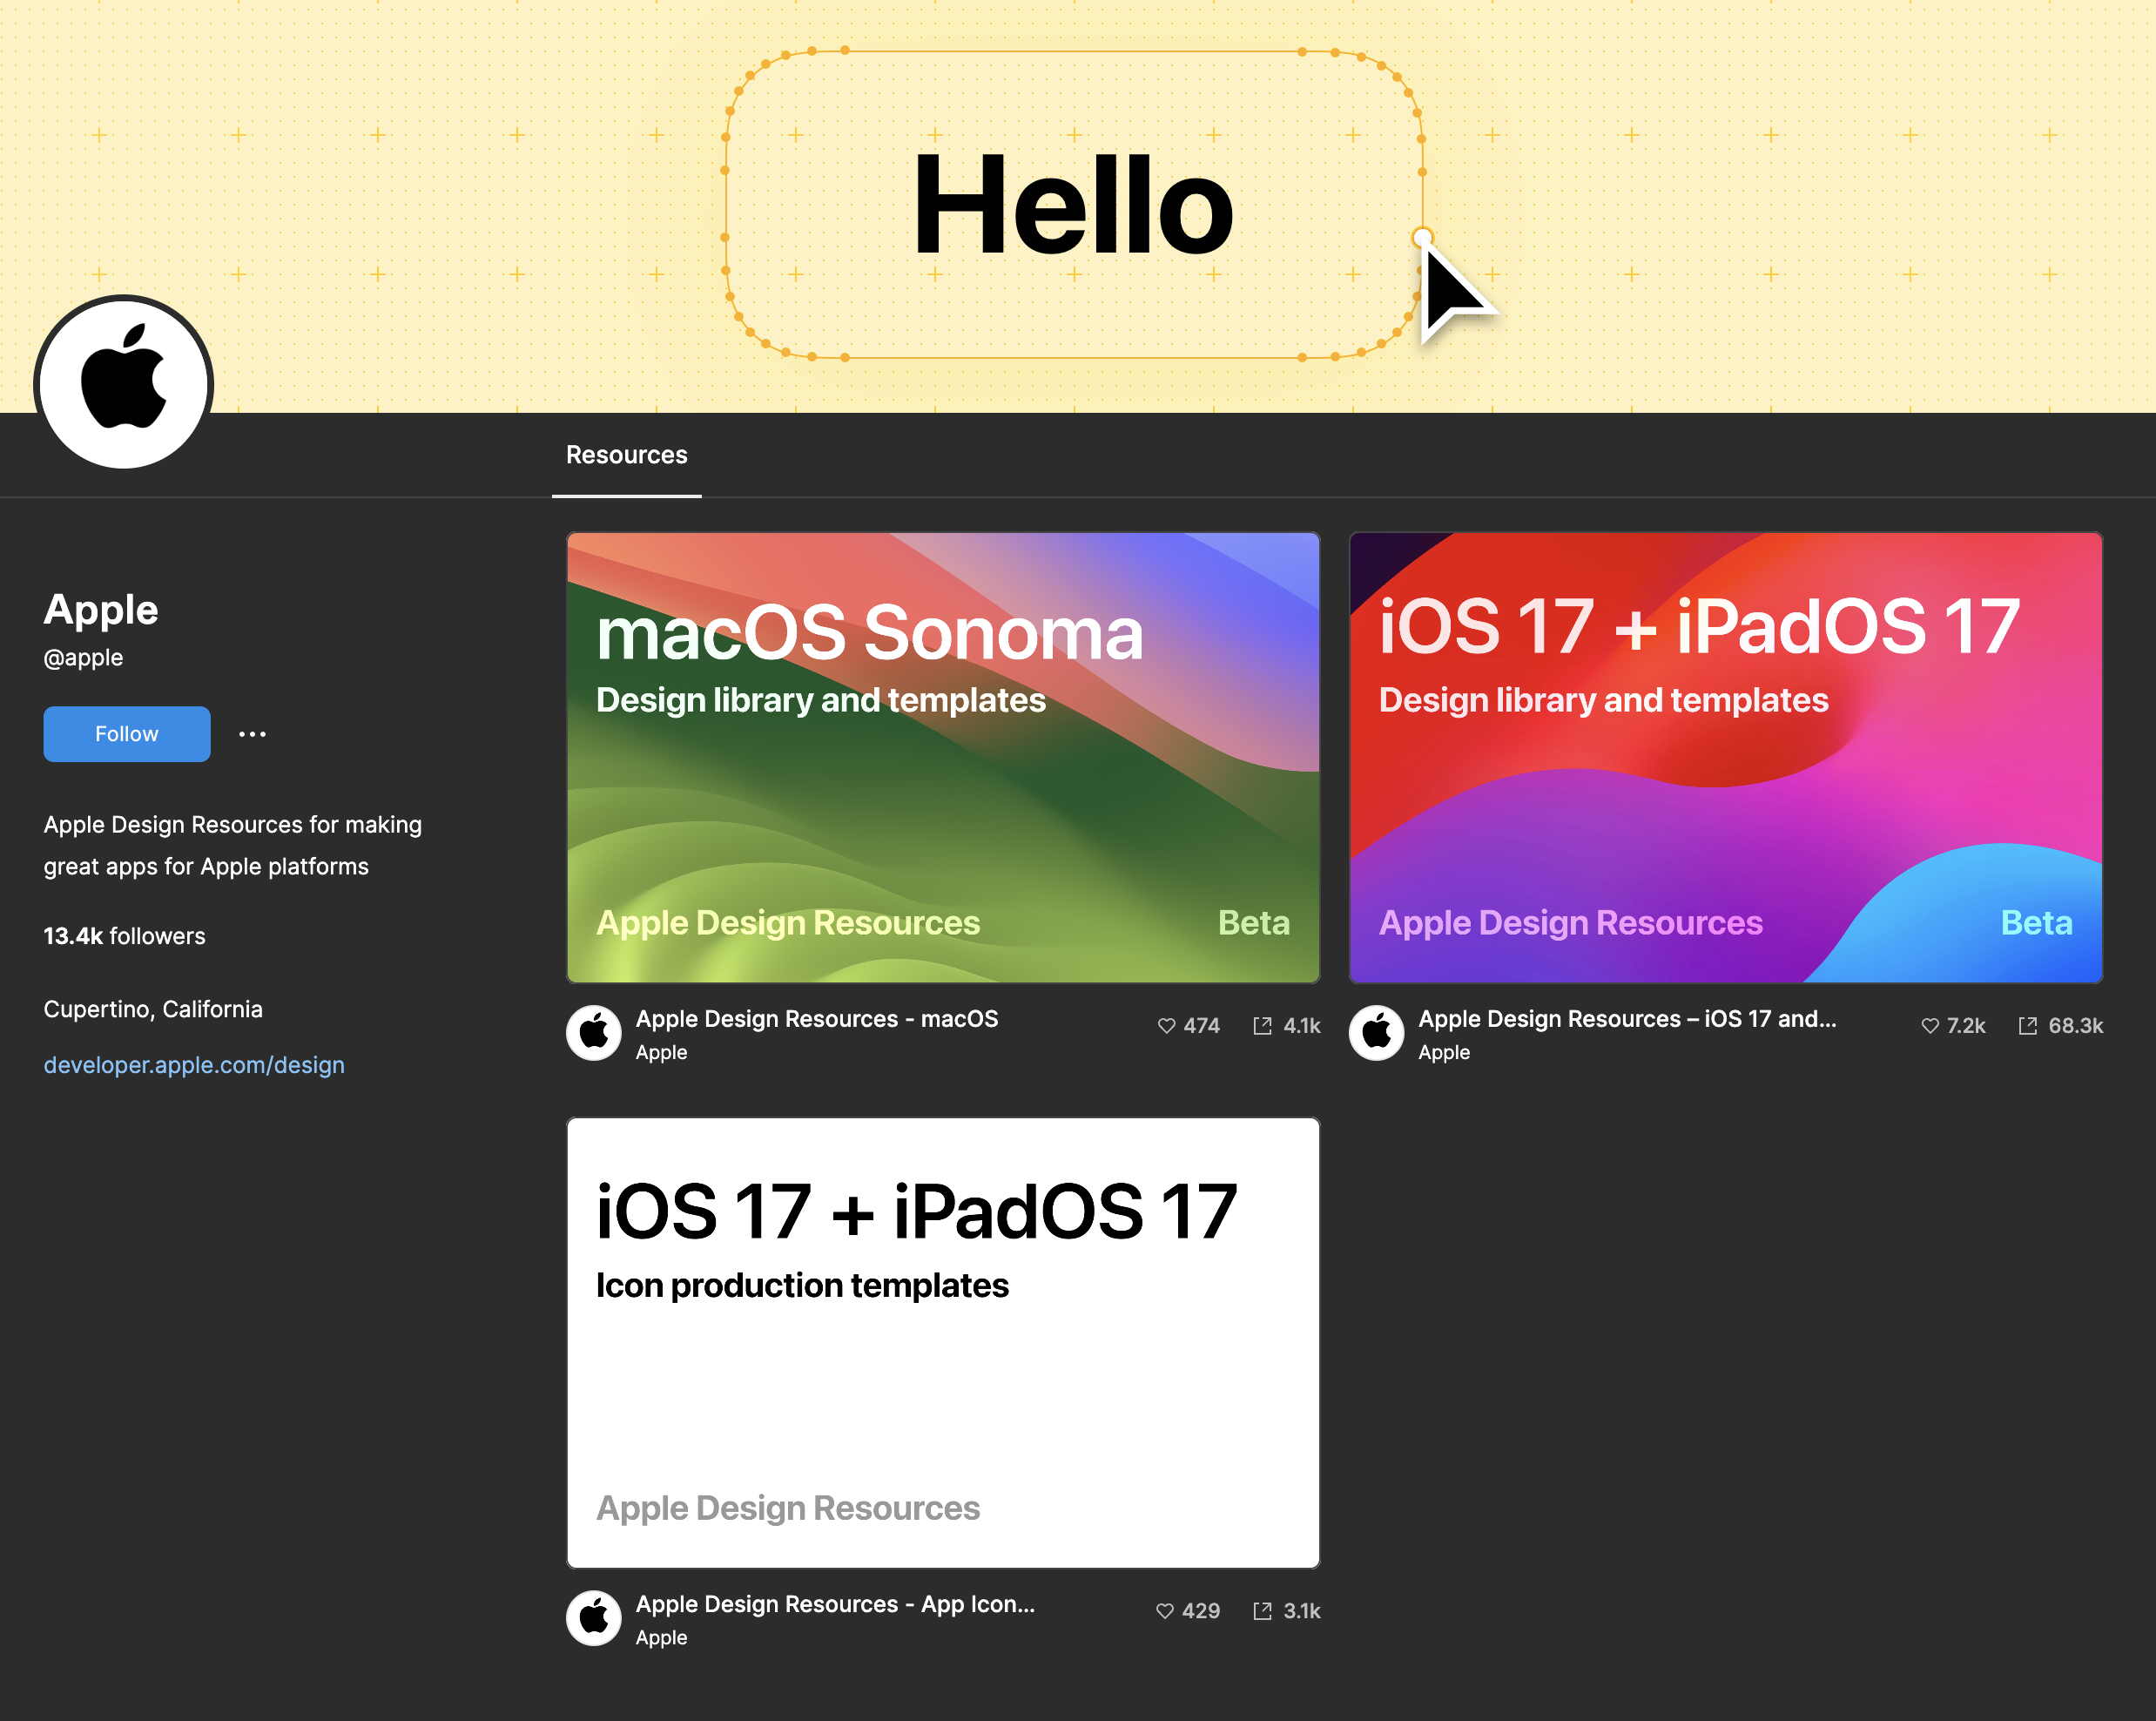Click the @apple handle text
Image resolution: width=2156 pixels, height=1721 pixels.
pos(83,658)
